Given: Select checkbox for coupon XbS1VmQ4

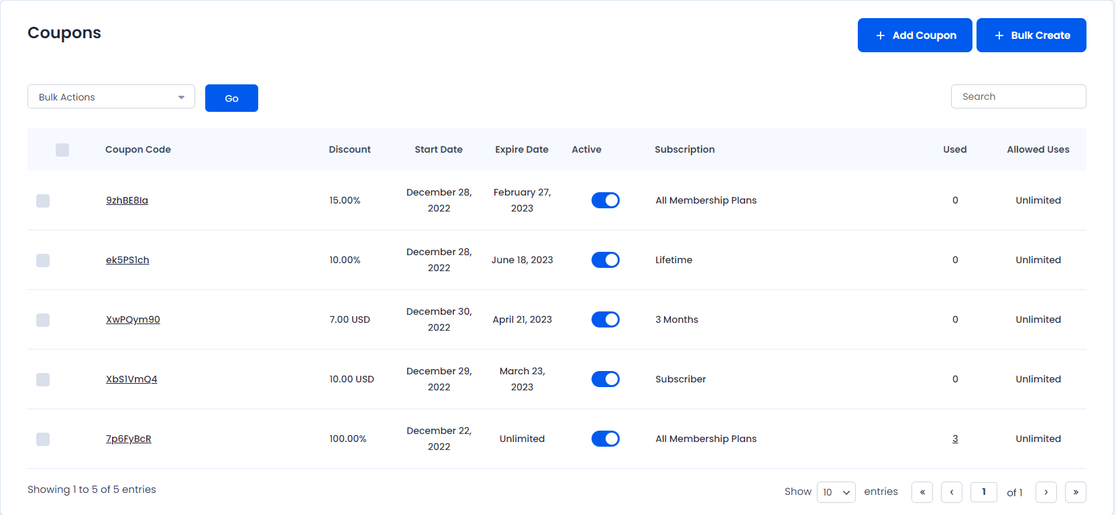Looking at the screenshot, I should (43, 380).
